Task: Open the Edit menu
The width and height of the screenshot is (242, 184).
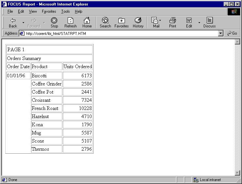Action: 21,11
